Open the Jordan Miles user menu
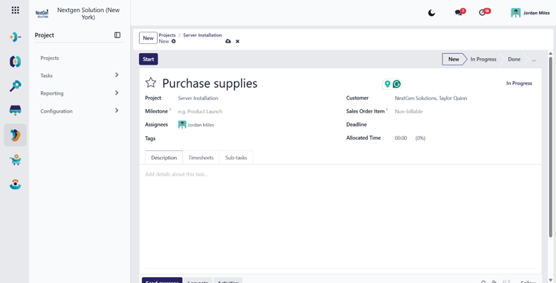Image resolution: width=556 pixels, height=283 pixels. [530, 13]
